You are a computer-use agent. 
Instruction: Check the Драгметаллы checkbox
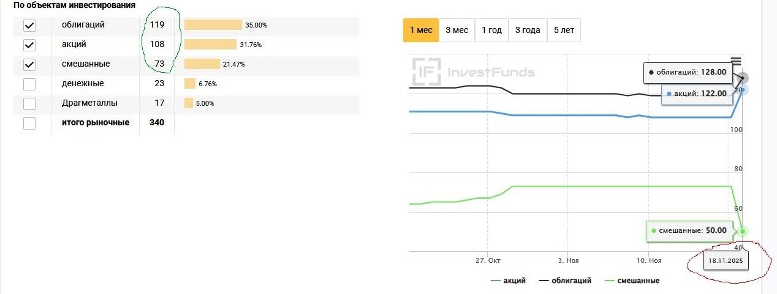click(x=29, y=104)
